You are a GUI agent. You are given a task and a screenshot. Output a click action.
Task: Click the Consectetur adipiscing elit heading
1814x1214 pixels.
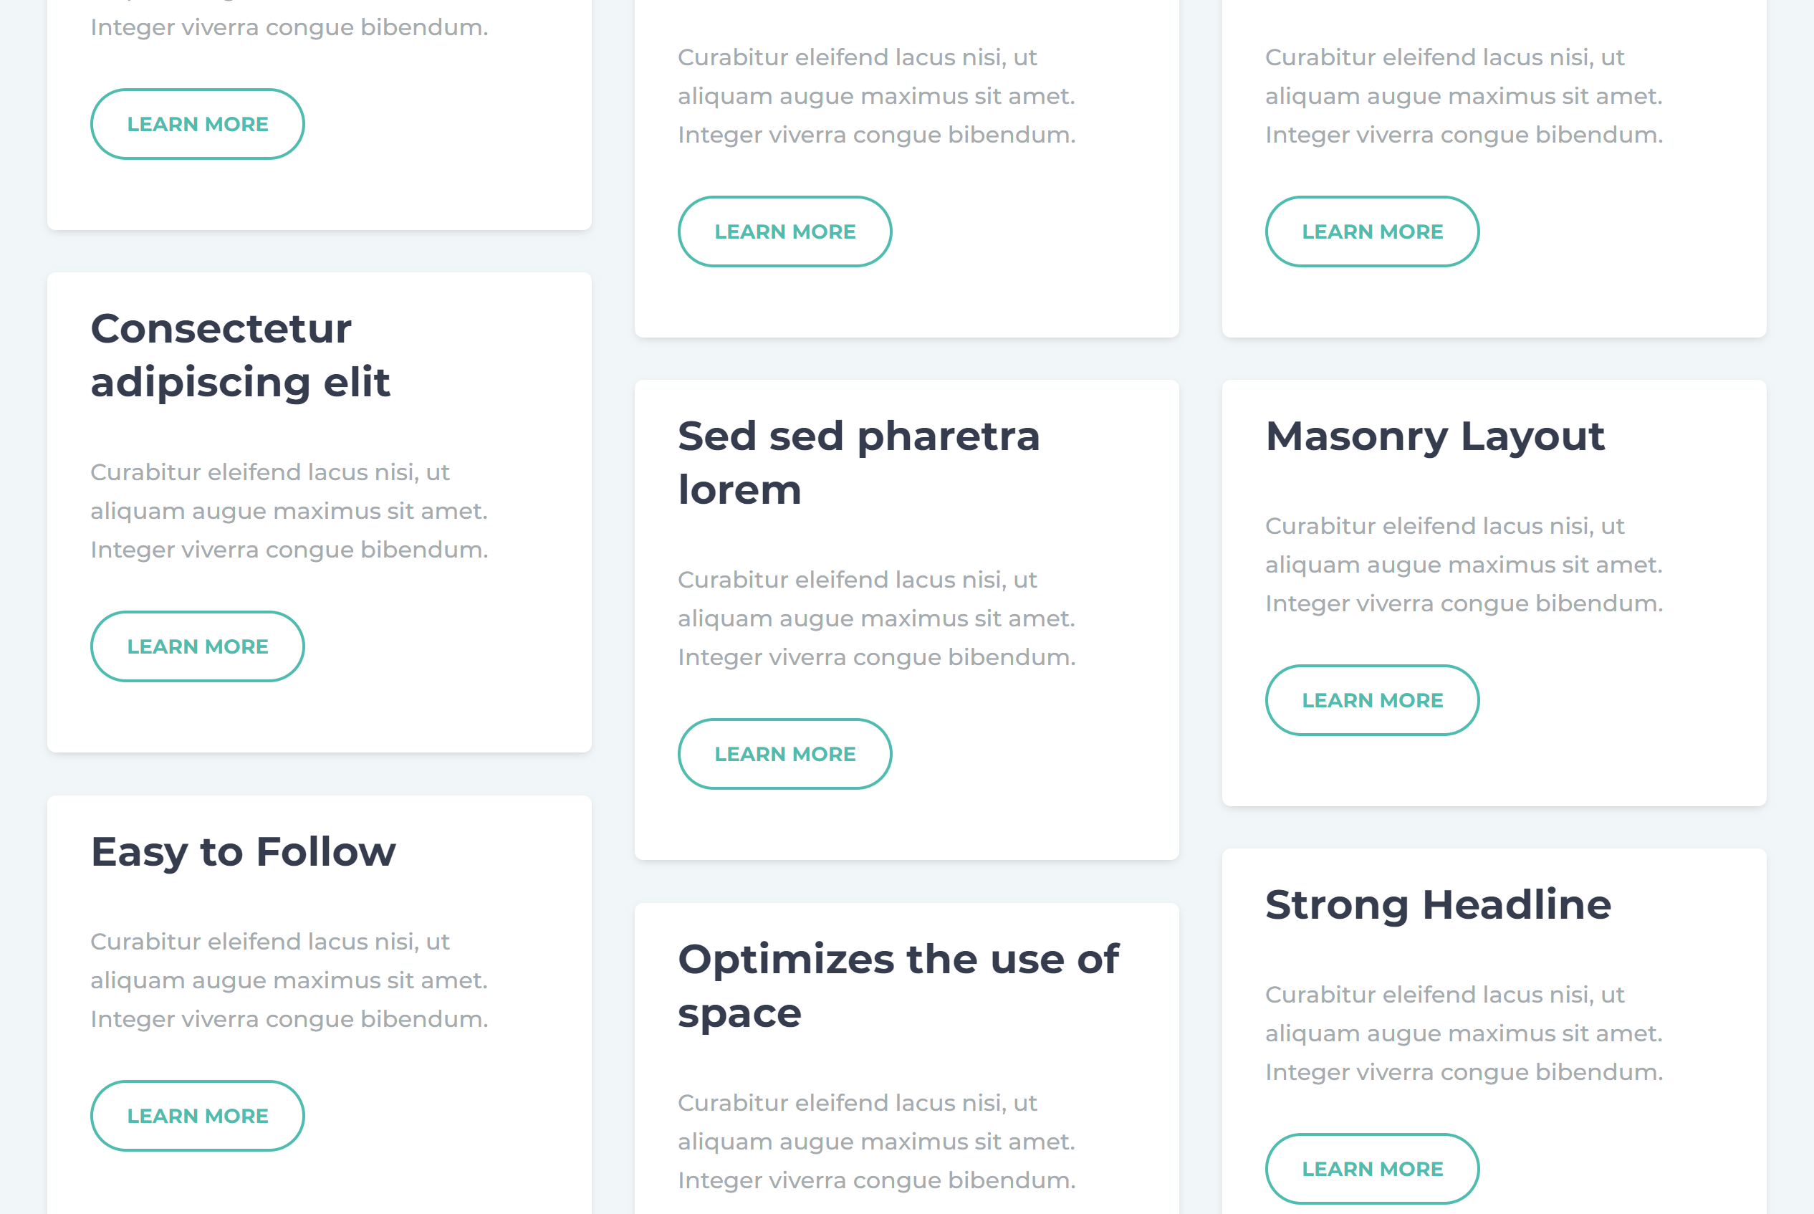click(240, 355)
